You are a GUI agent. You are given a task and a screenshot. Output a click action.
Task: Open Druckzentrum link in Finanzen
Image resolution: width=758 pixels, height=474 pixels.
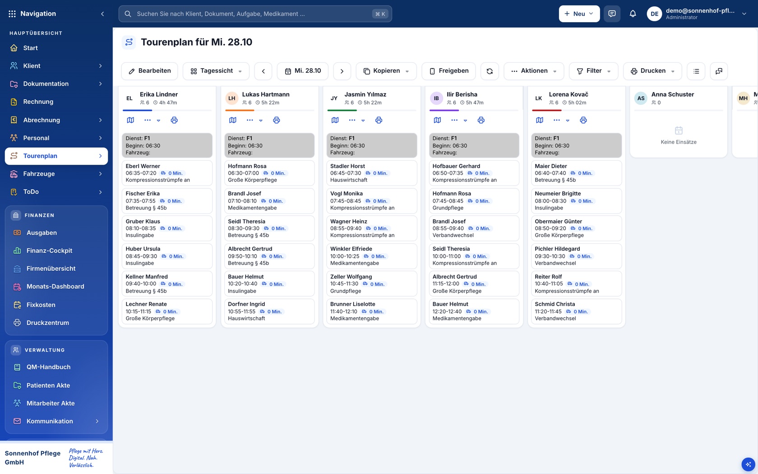point(56,323)
